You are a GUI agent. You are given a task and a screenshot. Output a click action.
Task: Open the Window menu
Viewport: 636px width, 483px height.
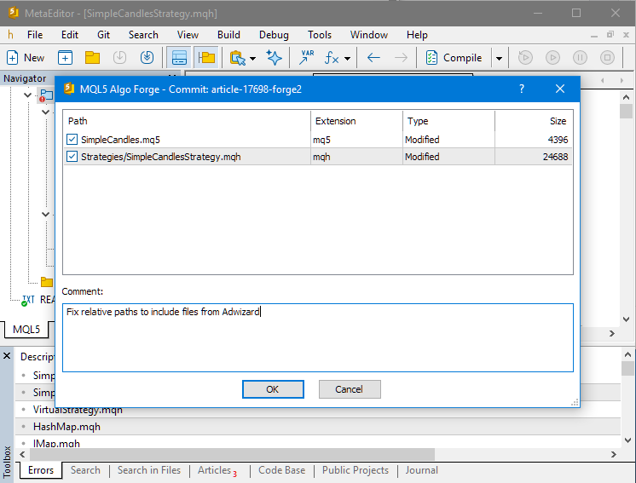click(369, 35)
